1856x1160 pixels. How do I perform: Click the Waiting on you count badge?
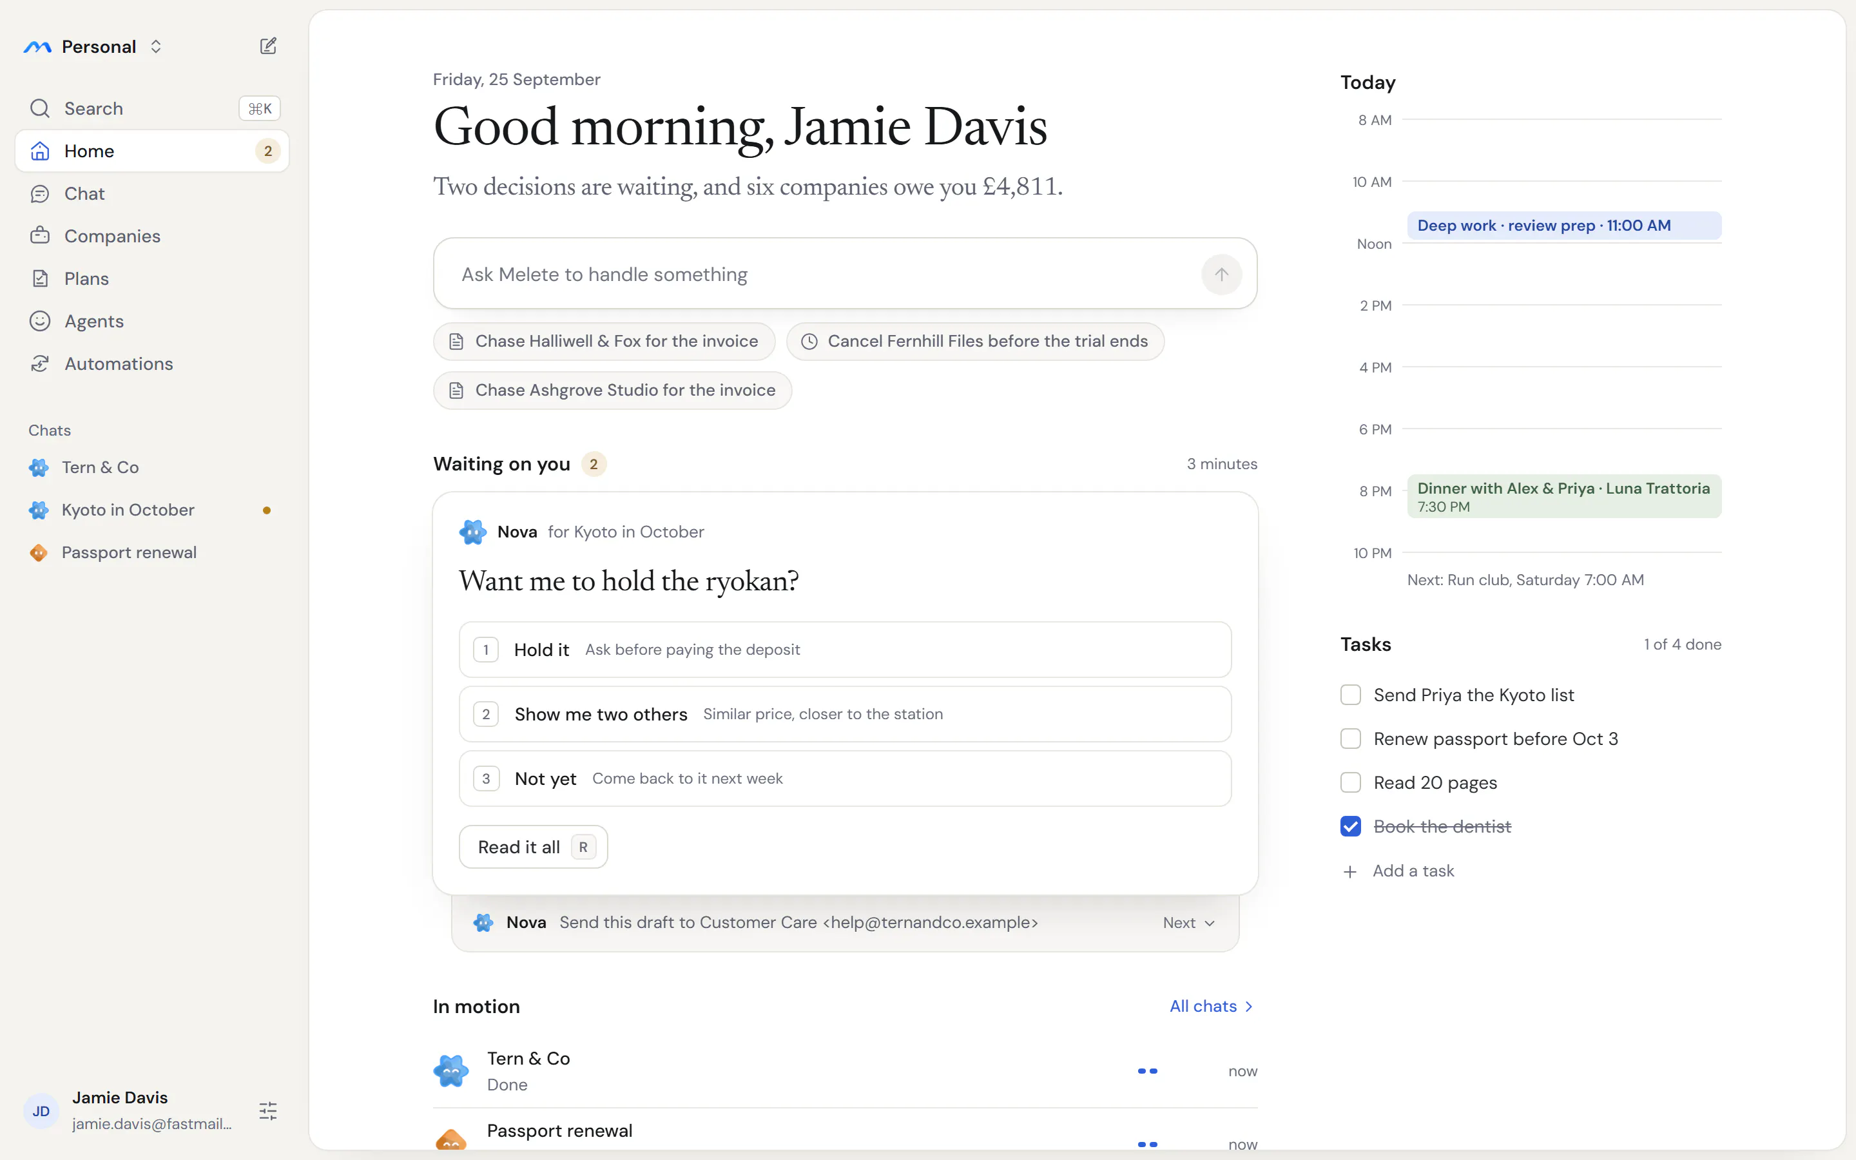[x=594, y=464]
